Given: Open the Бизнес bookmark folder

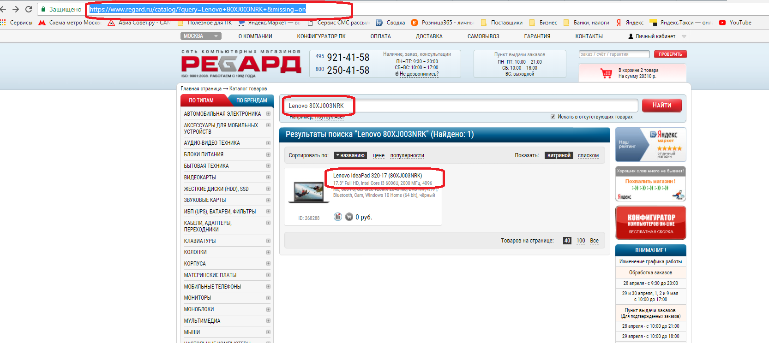Looking at the screenshot, I should pyautogui.click(x=543, y=23).
